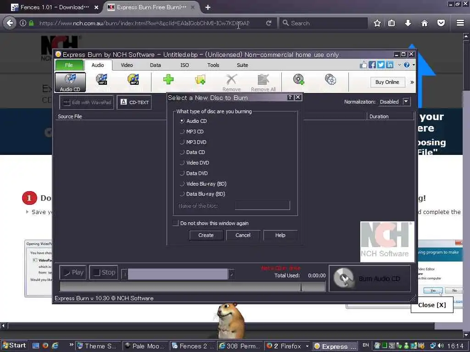This screenshot has height=352, width=470.
Task: Switch to the ISO tab
Action: [x=185, y=65]
